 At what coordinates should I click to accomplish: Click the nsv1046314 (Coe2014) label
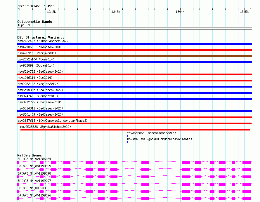coord(35,78)
